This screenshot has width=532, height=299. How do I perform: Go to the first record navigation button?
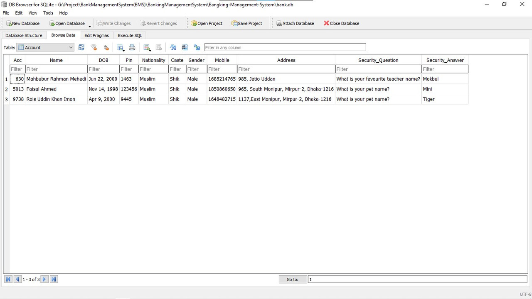coord(8,279)
